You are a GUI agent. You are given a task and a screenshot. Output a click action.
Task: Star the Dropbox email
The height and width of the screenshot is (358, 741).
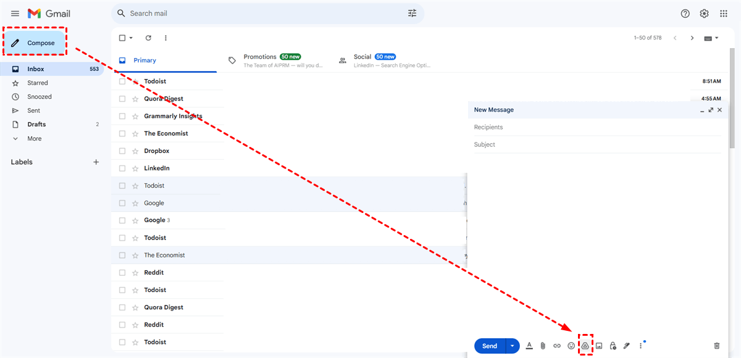135,151
